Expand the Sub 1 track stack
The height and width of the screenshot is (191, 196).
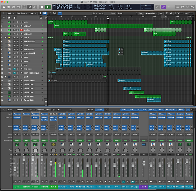tap(6, 77)
